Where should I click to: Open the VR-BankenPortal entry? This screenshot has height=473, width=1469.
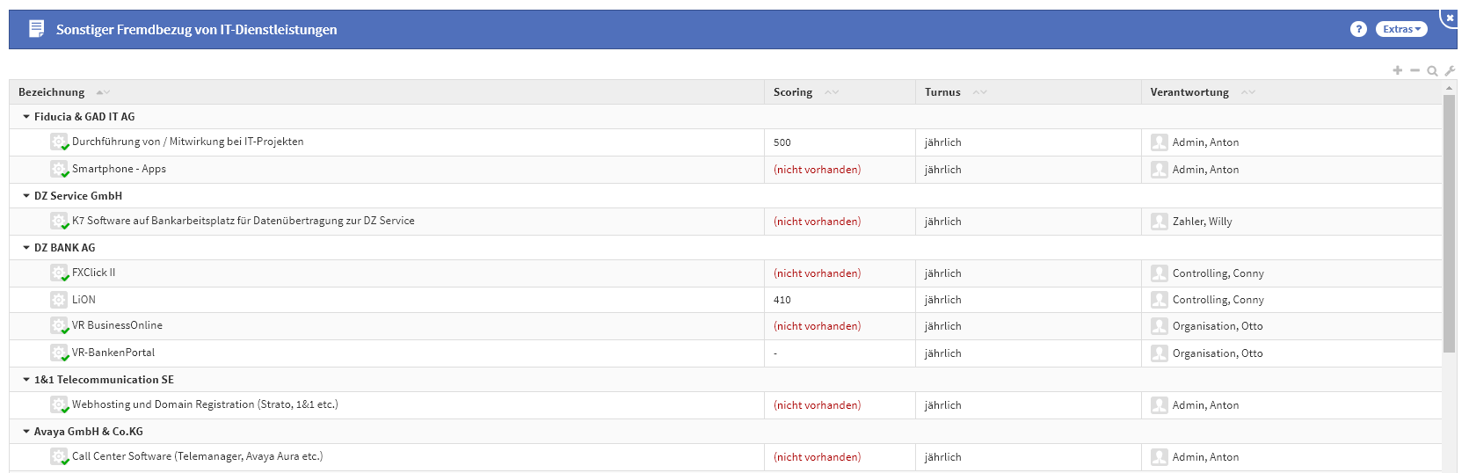tap(113, 353)
